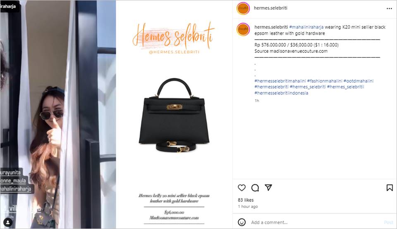Click the 1 hour ago timestamp
The image size is (397, 229).
point(248,206)
